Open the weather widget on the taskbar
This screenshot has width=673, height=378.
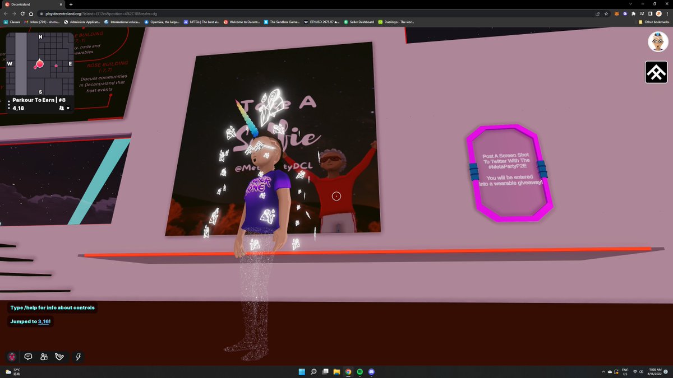[13, 371]
